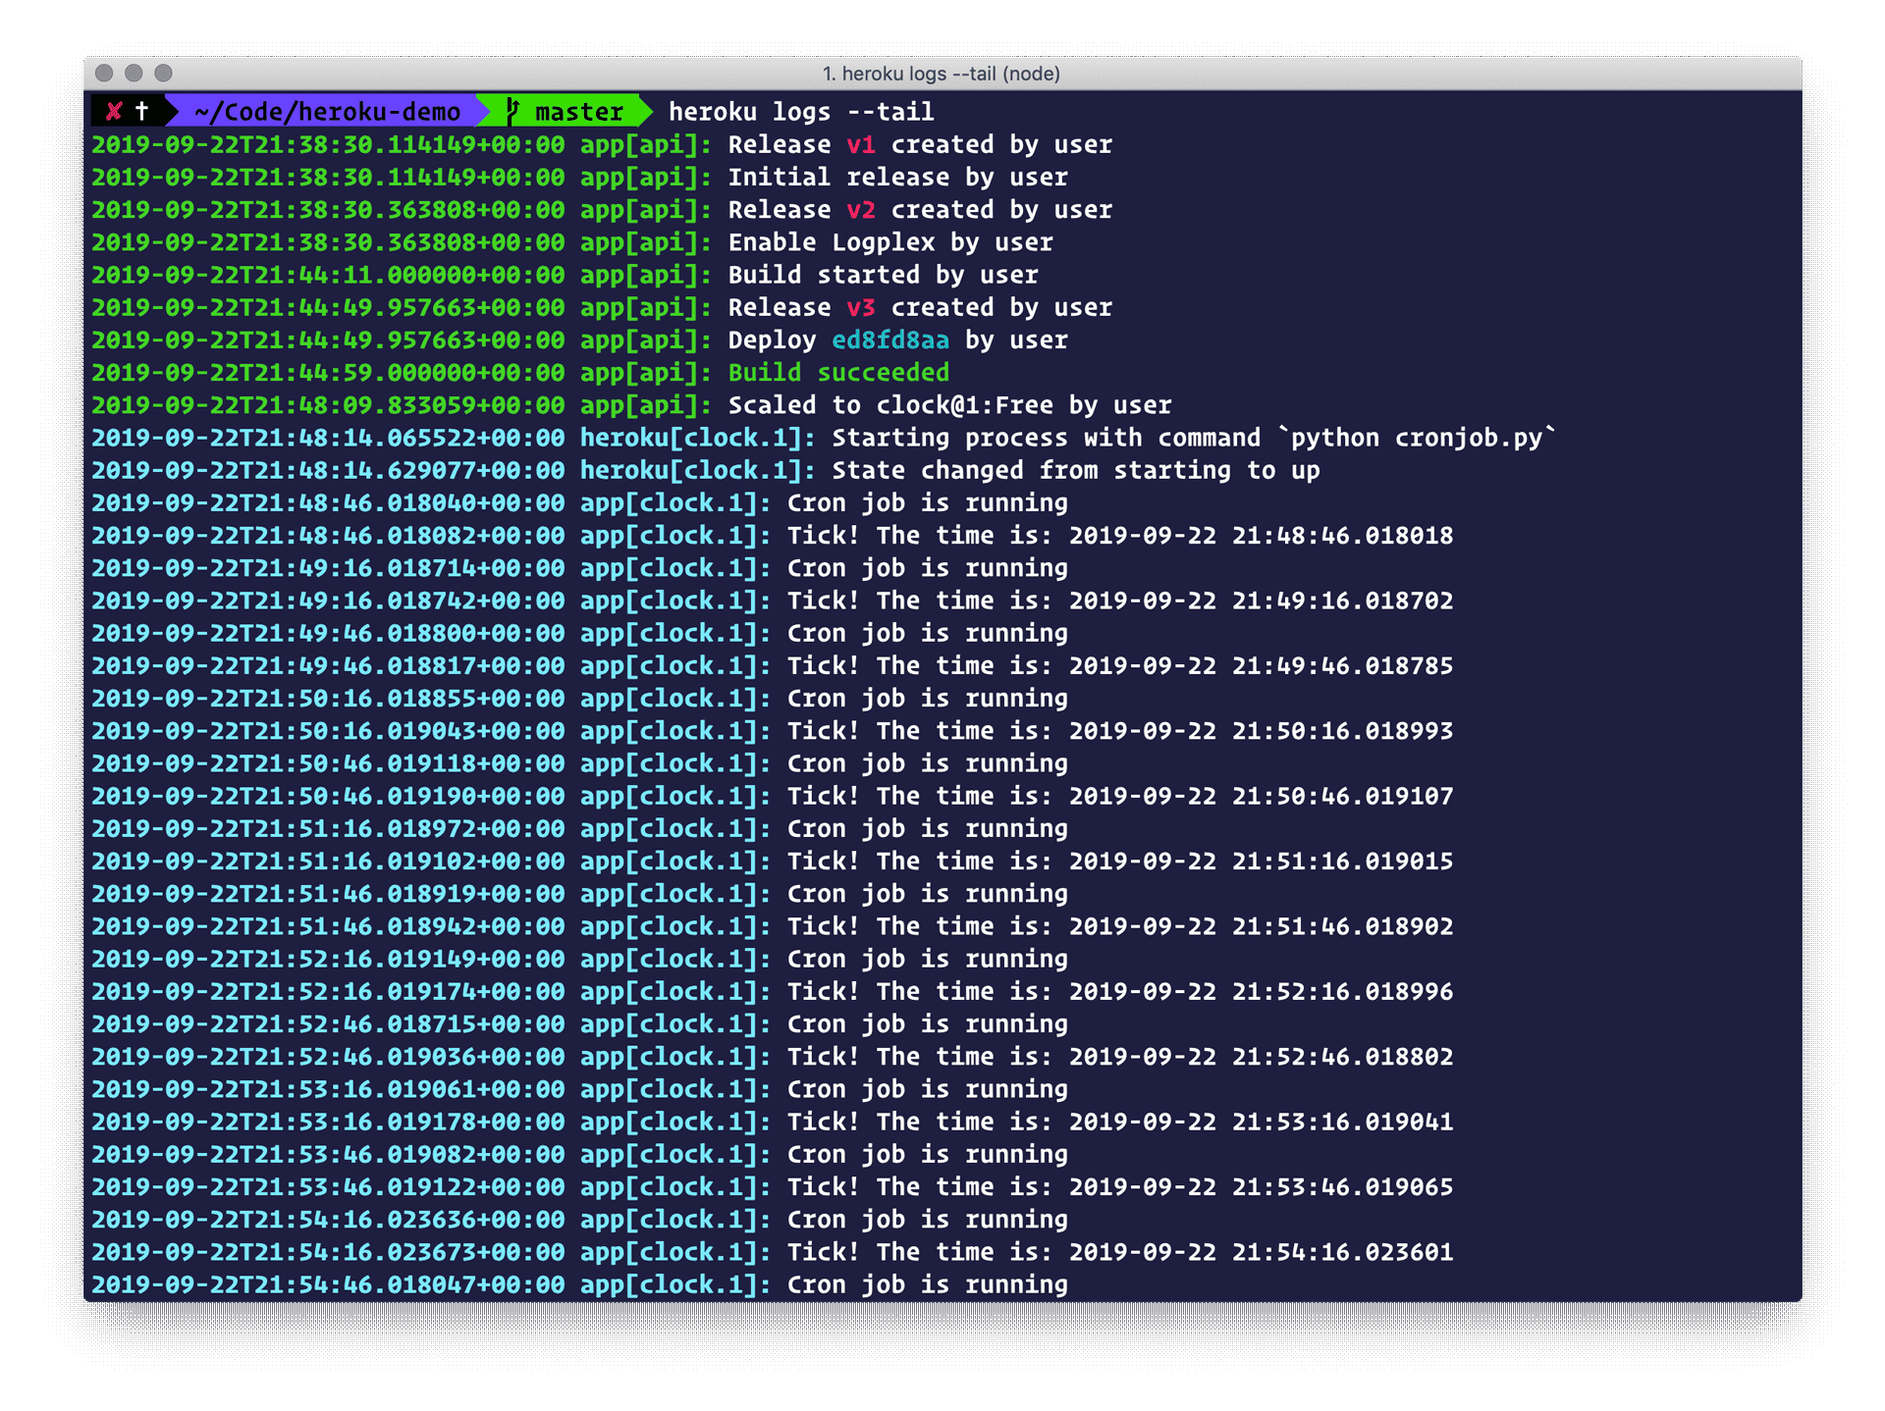Click tick time 2019-09-22 21:48:46.018018
Screen dimensions: 1885x1411
coord(1261,536)
